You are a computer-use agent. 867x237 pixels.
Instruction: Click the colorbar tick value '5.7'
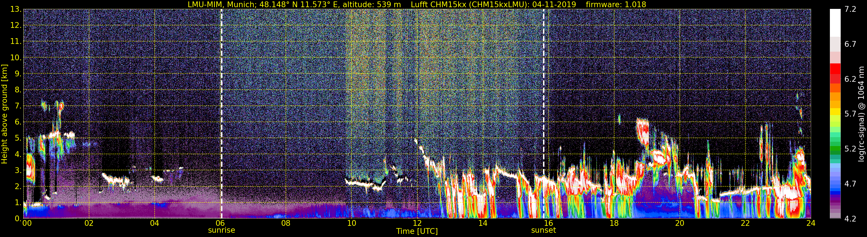pyautogui.click(x=850, y=114)
